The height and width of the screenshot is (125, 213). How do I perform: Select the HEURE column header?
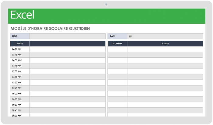click(x=20, y=44)
